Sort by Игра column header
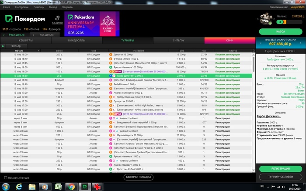The width and height of the screenshot is (306, 191). (x=93, y=51)
